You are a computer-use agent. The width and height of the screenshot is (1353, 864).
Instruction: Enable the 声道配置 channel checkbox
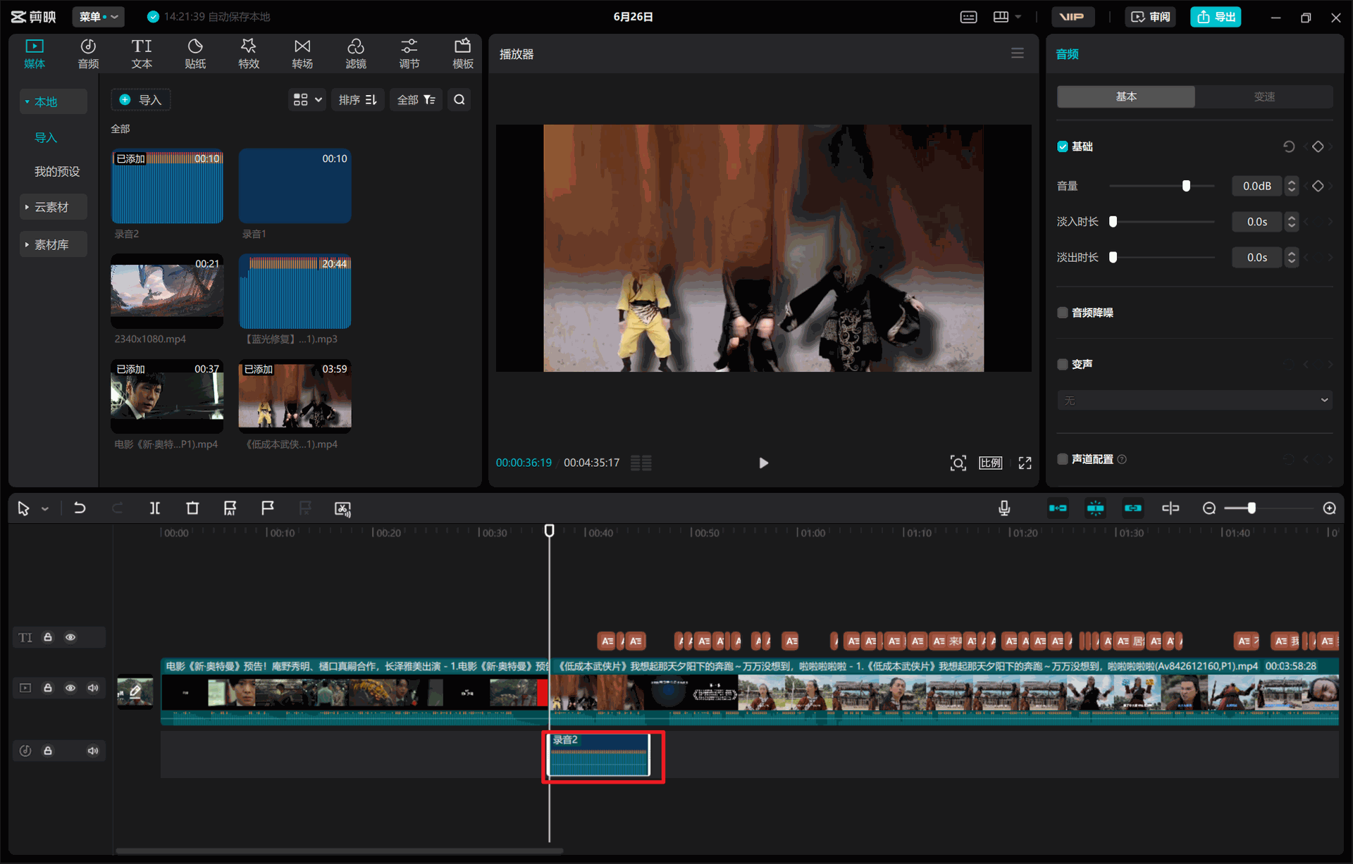click(x=1063, y=459)
